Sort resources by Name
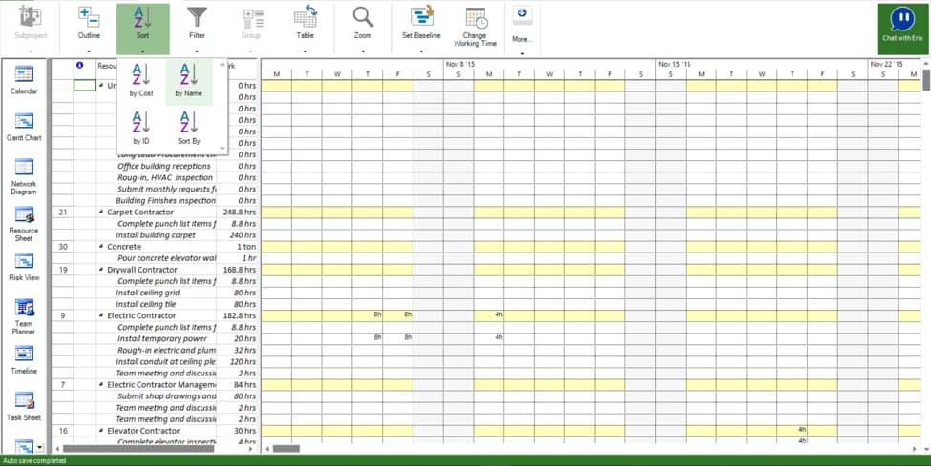 click(x=189, y=82)
